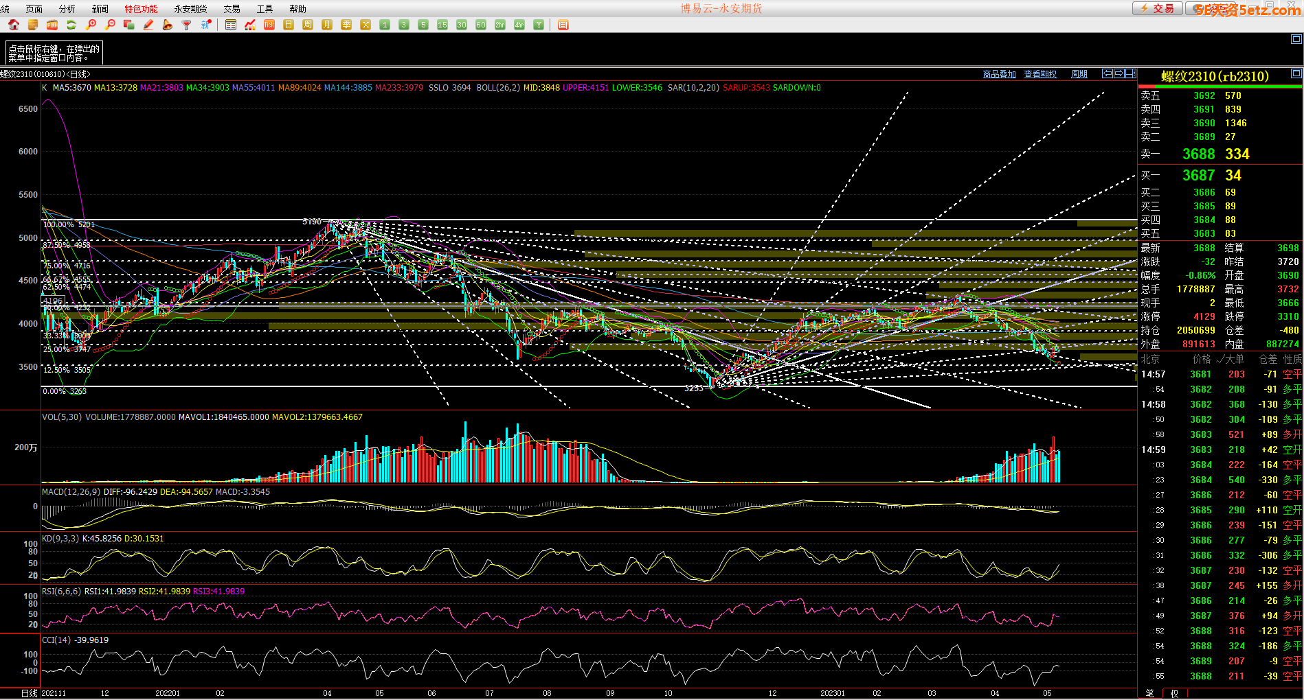Select weekly period 周 icon

308,25
